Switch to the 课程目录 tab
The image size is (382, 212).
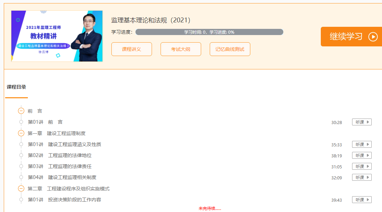point(16,87)
